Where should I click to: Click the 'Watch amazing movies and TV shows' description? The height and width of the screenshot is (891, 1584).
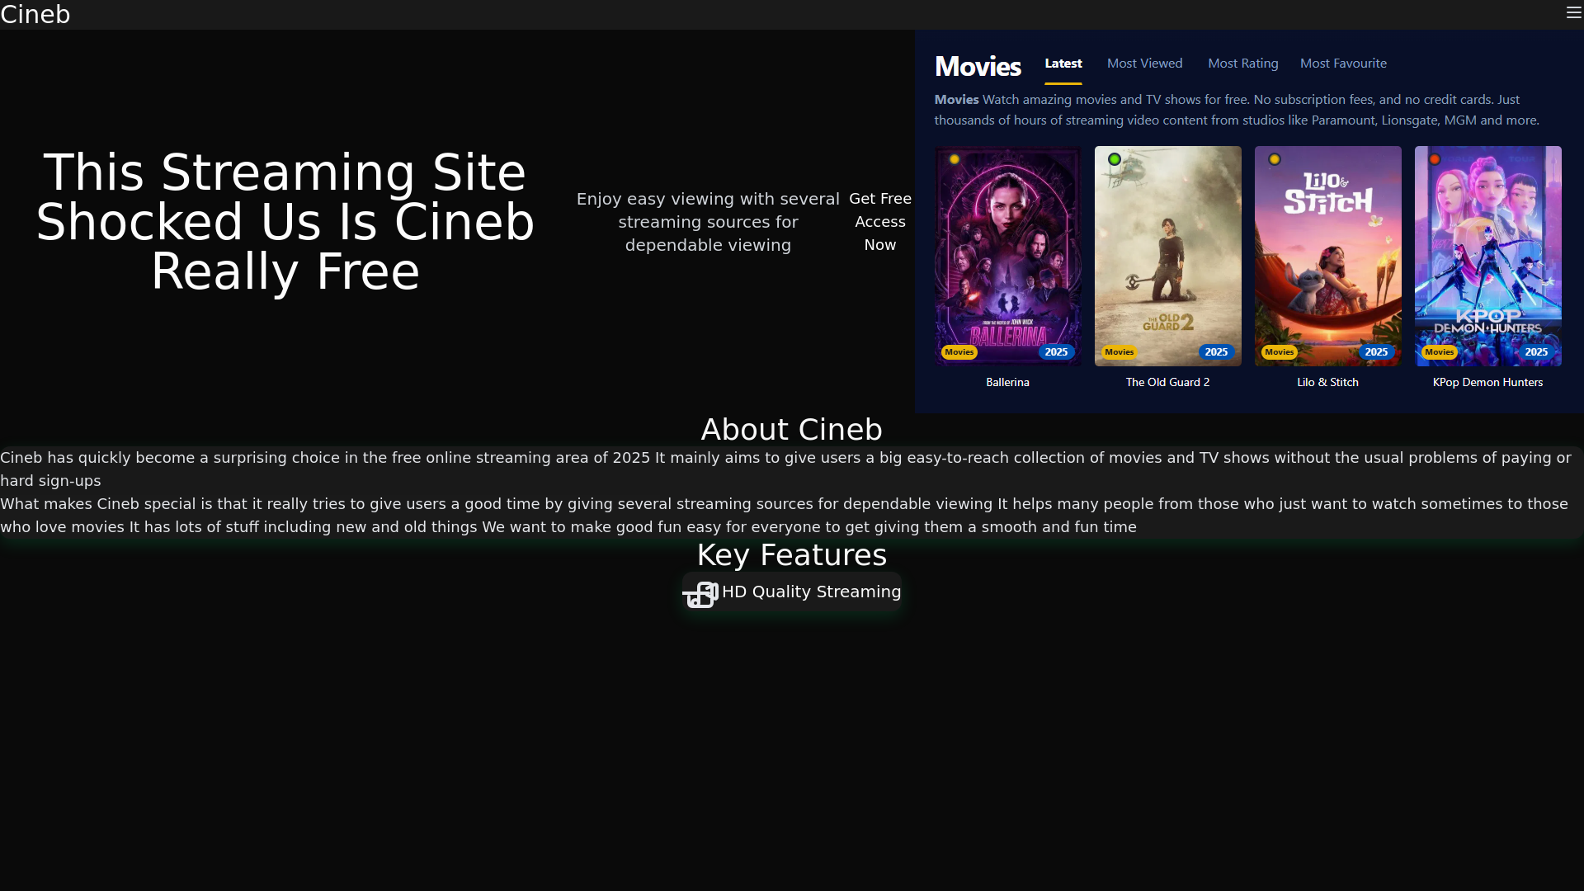point(1236,110)
